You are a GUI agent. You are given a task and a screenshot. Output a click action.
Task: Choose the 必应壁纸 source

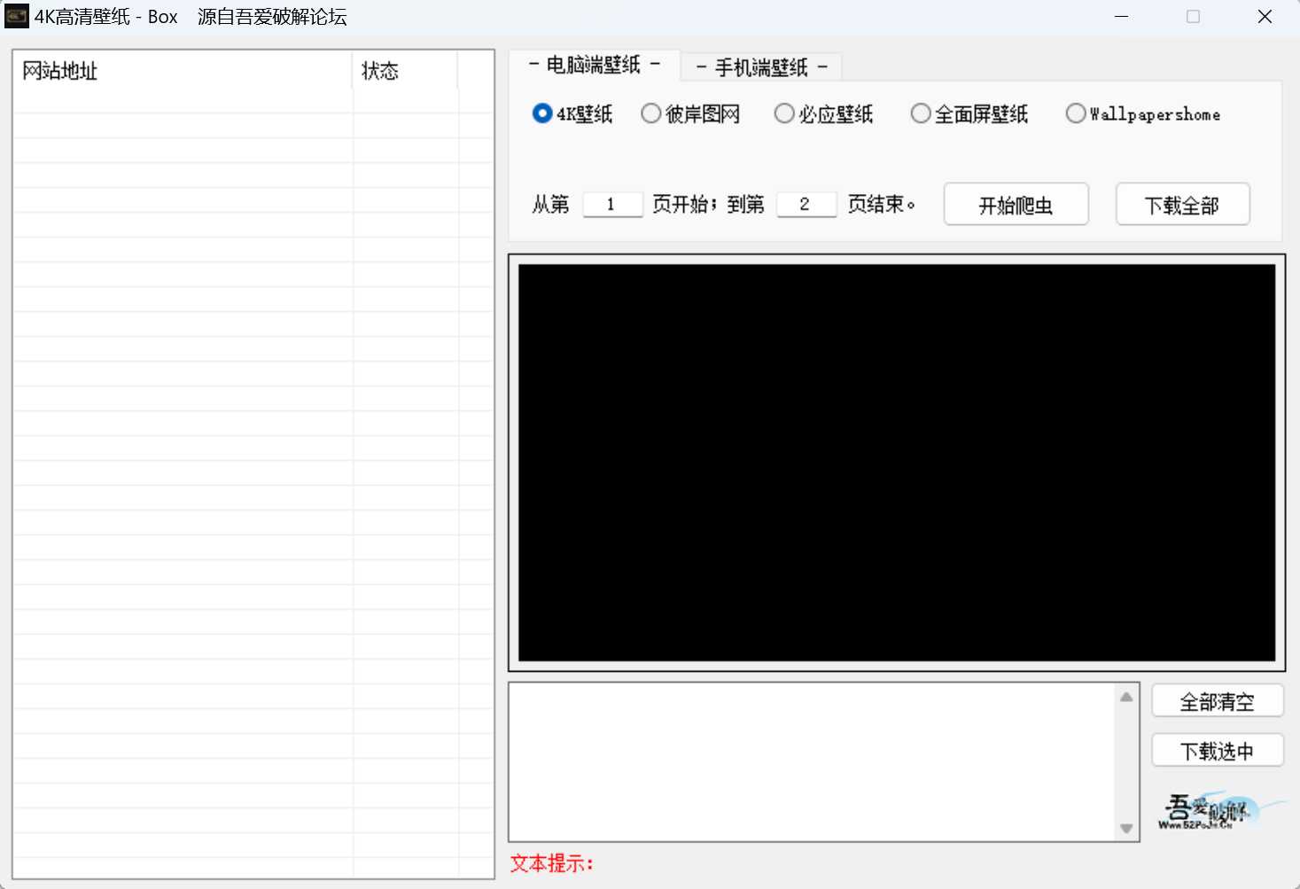point(784,114)
